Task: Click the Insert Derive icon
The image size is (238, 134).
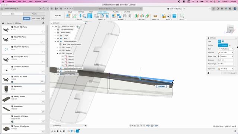Action: click(x=164, y=16)
